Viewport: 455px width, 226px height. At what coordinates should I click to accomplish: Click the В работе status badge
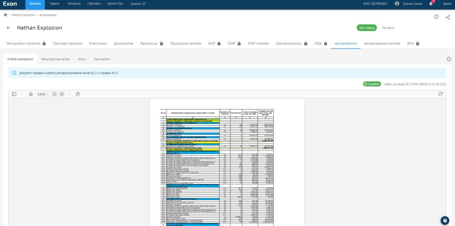[371, 84]
